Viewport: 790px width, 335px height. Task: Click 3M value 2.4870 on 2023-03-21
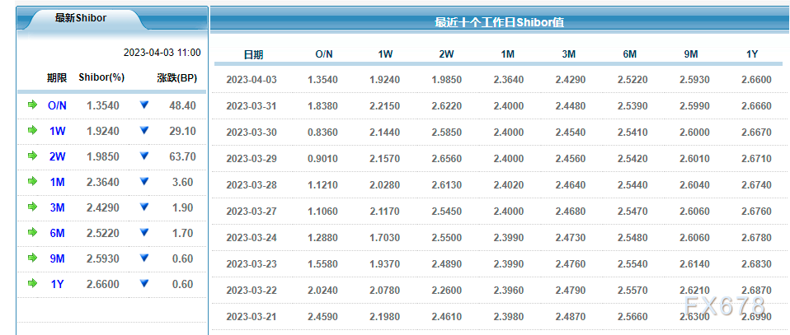(x=571, y=316)
